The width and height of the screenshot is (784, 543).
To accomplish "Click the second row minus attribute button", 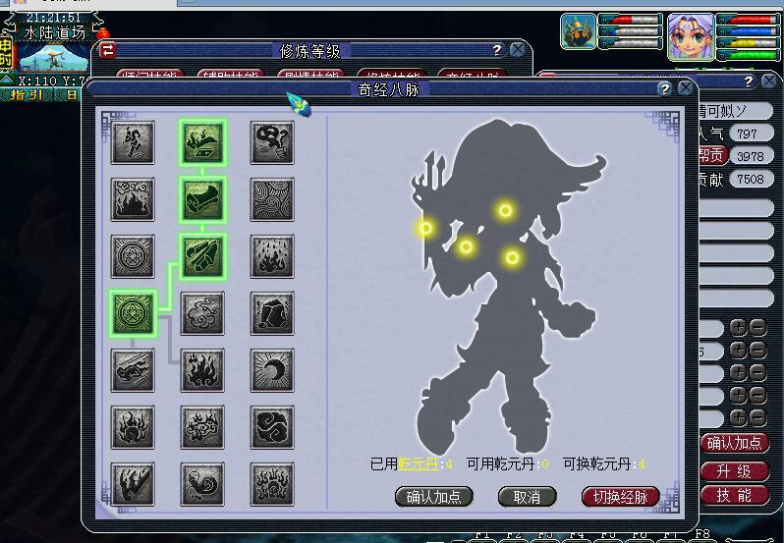I will [757, 351].
